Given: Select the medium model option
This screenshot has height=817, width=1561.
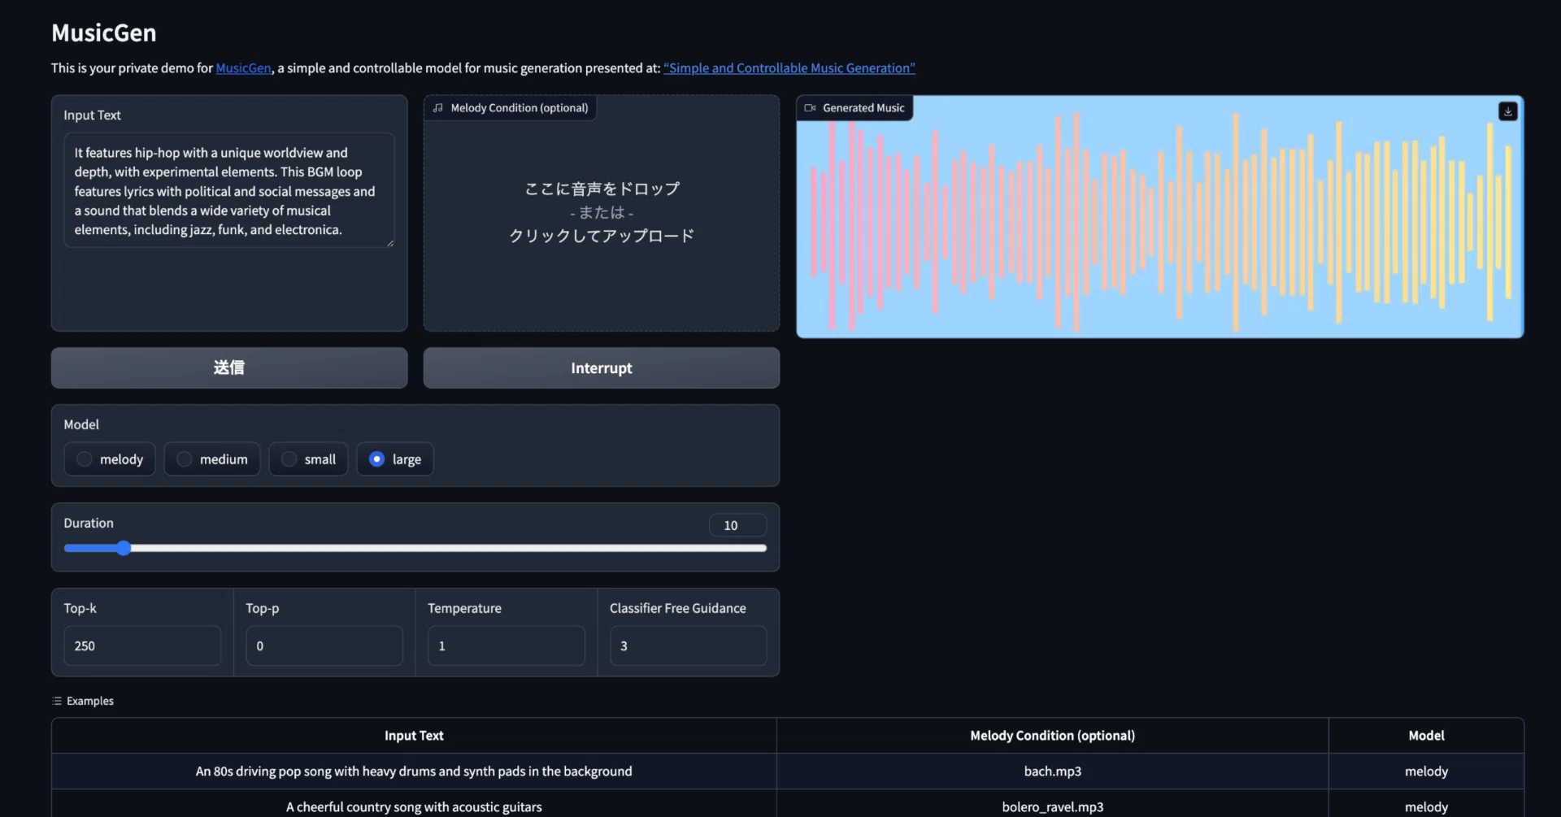Looking at the screenshot, I should [x=212, y=459].
